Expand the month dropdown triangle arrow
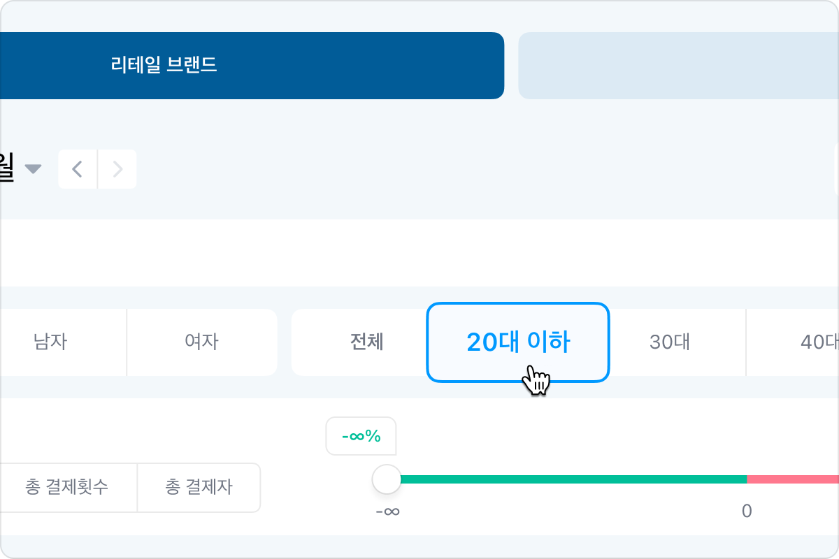 tap(33, 169)
